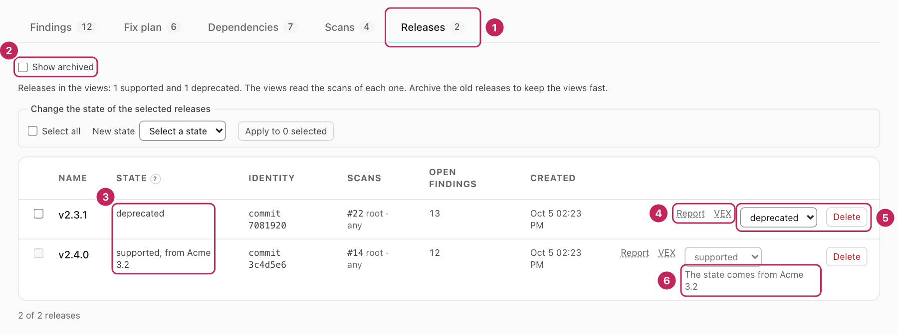Switch to the Fix plan tab
Image resolution: width=898 pixels, height=334 pixels.
click(x=151, y=27)
